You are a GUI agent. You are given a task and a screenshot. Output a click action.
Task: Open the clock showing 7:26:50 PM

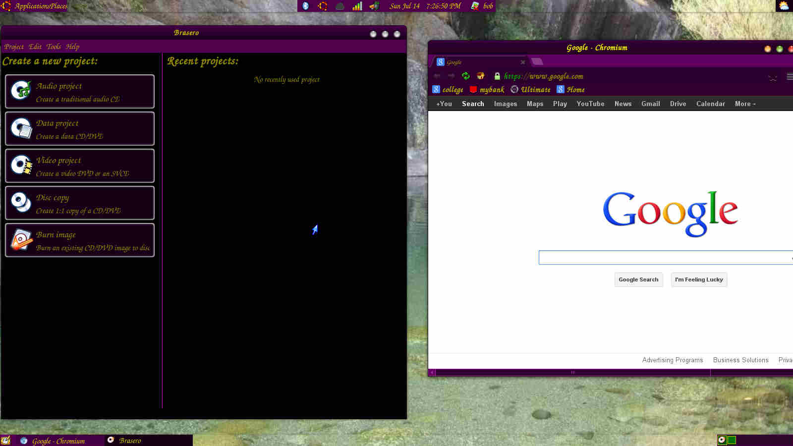tap(425, 6)
